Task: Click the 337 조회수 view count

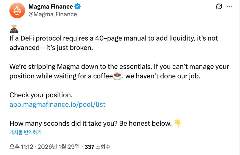Action: click(97, 146)
